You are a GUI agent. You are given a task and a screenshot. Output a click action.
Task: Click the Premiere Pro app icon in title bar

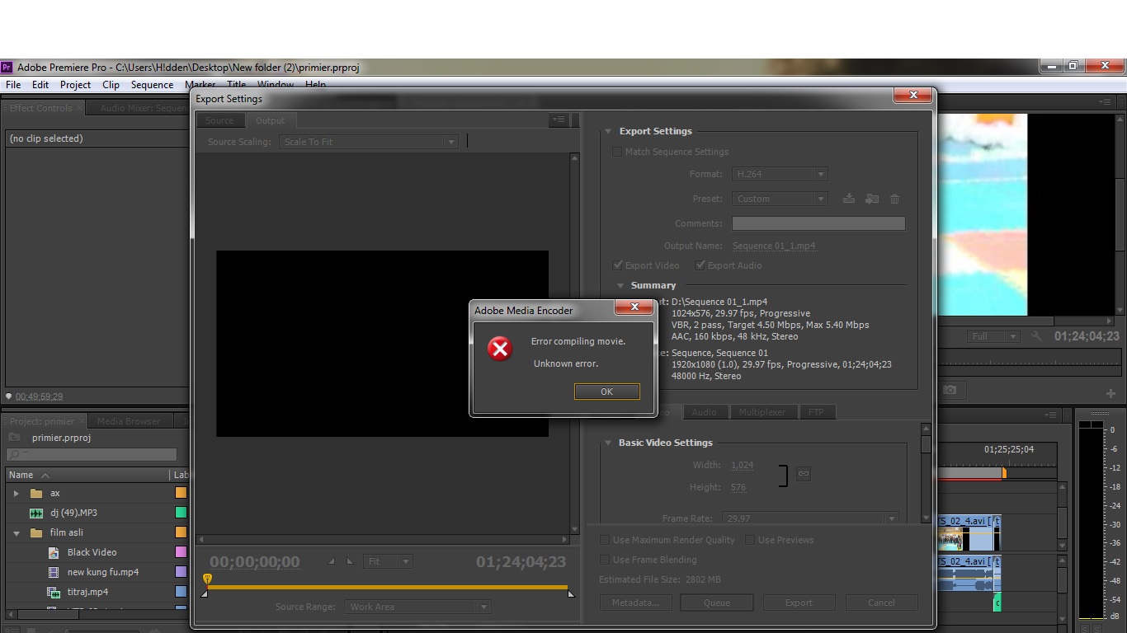pos(7,68)
